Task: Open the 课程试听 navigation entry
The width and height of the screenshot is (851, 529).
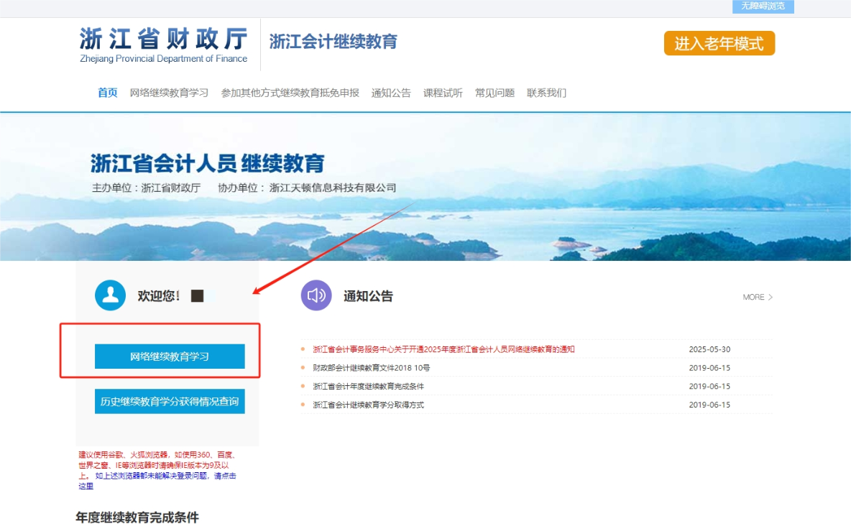Action: pyautogui.click(x=443, y=93)
